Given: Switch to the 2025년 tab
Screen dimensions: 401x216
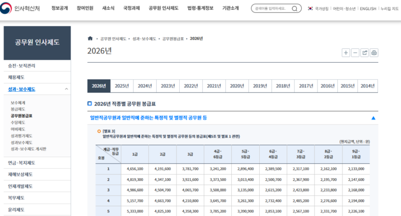Looking at the screenshot, I should click(x=122, y=86).
